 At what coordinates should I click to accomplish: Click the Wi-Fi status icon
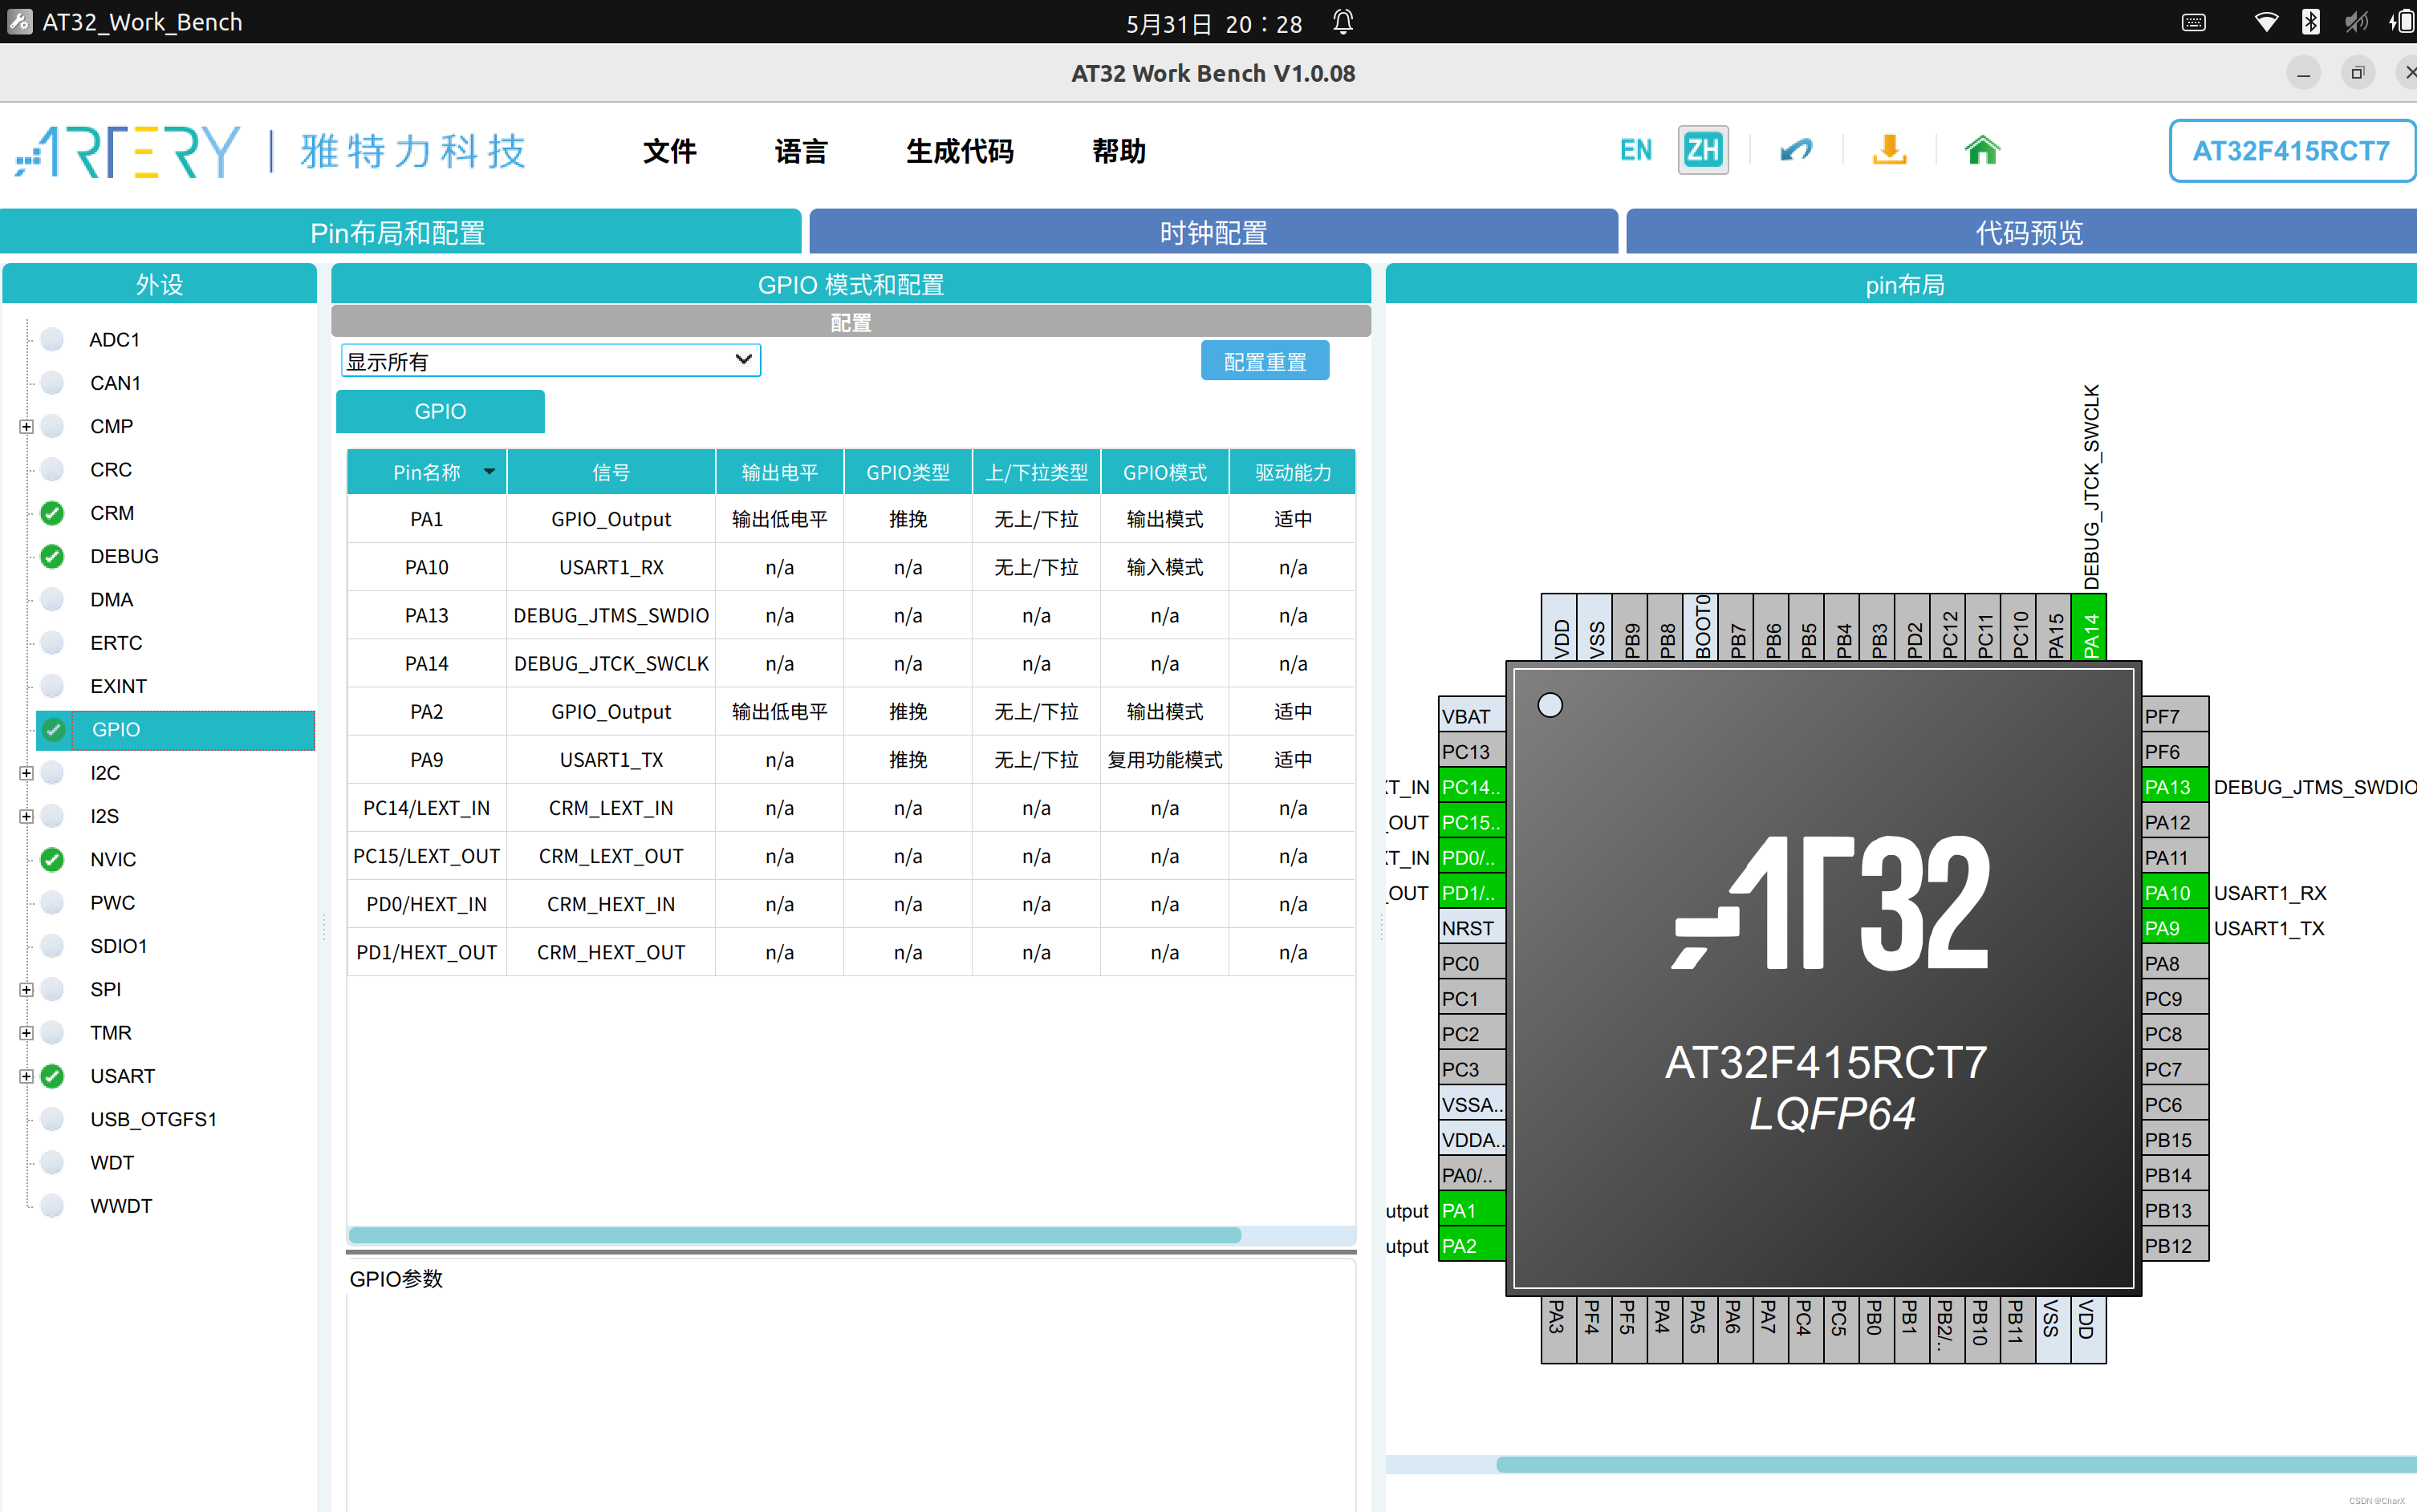tap(2266, 21)
